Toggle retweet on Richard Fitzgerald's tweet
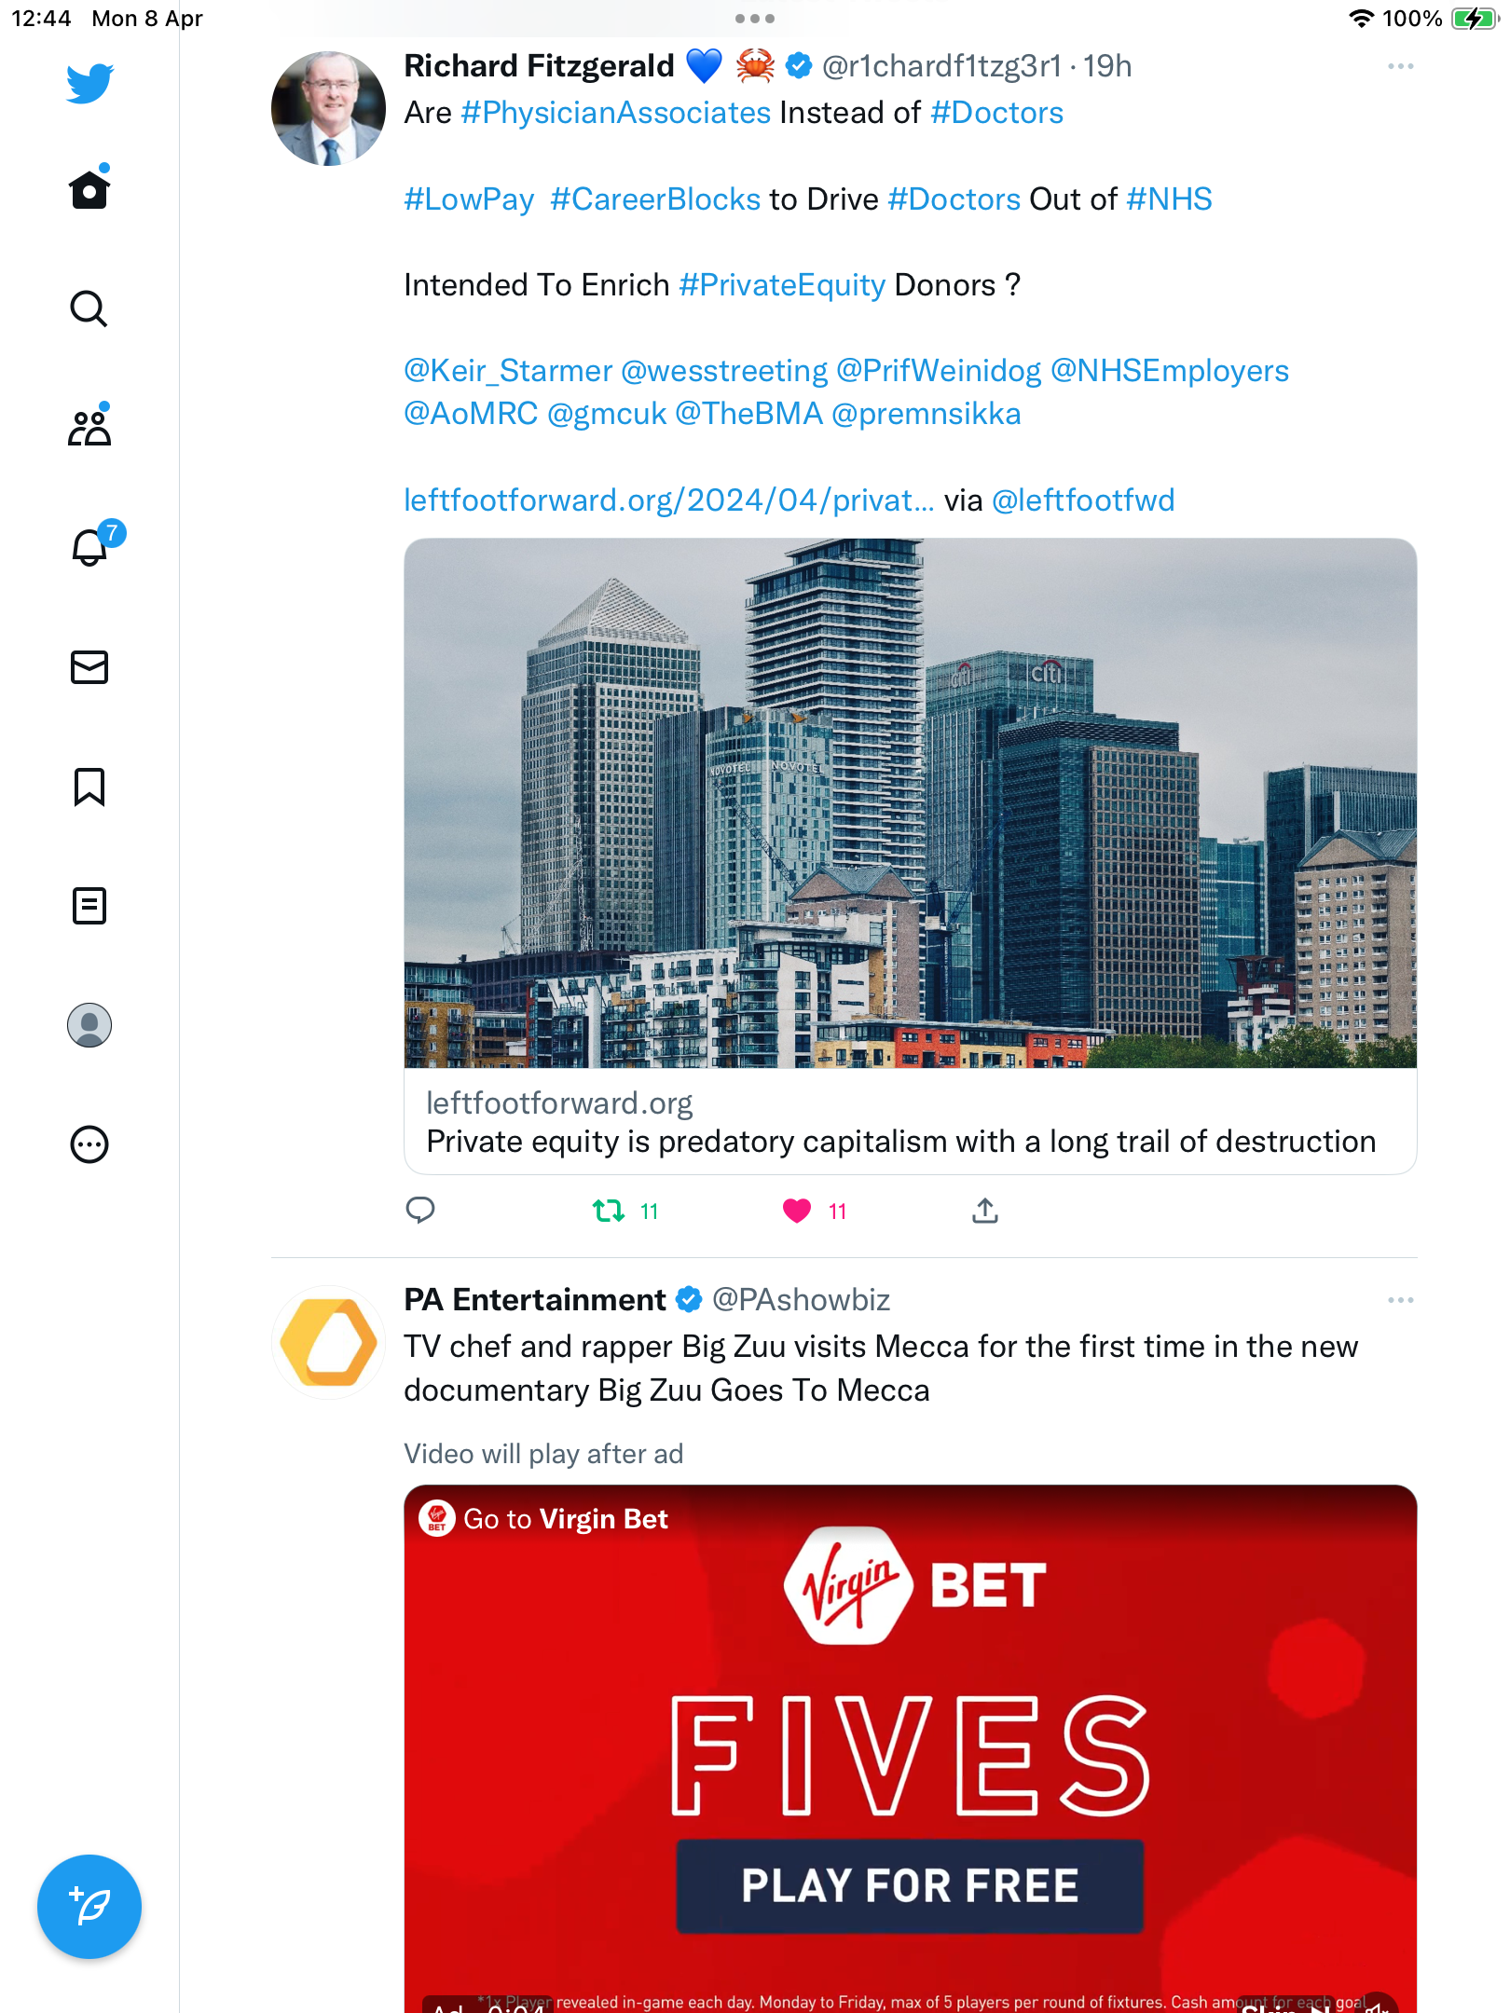 click(609, 1211)
